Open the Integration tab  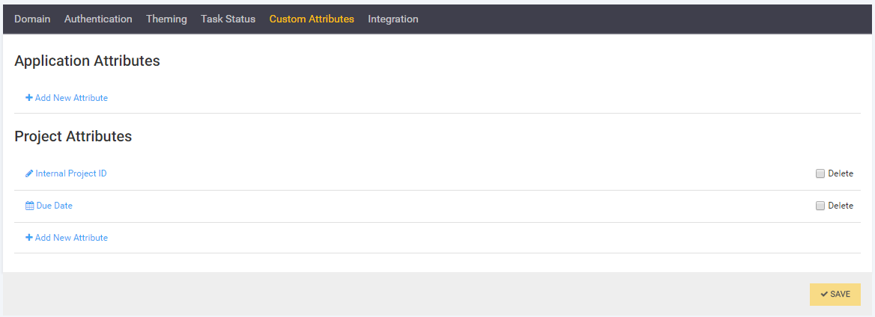coord(393,19)
